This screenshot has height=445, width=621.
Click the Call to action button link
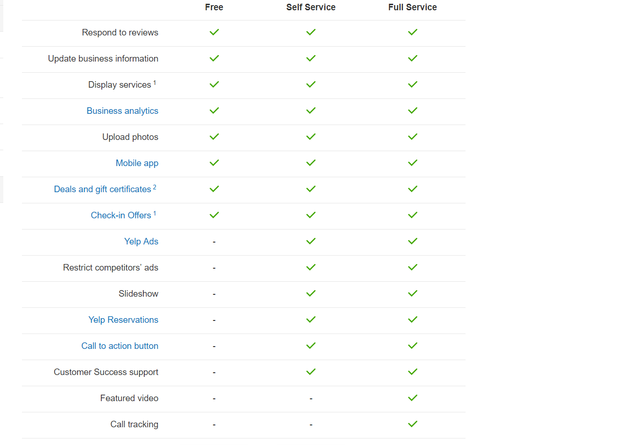(120, 346)
